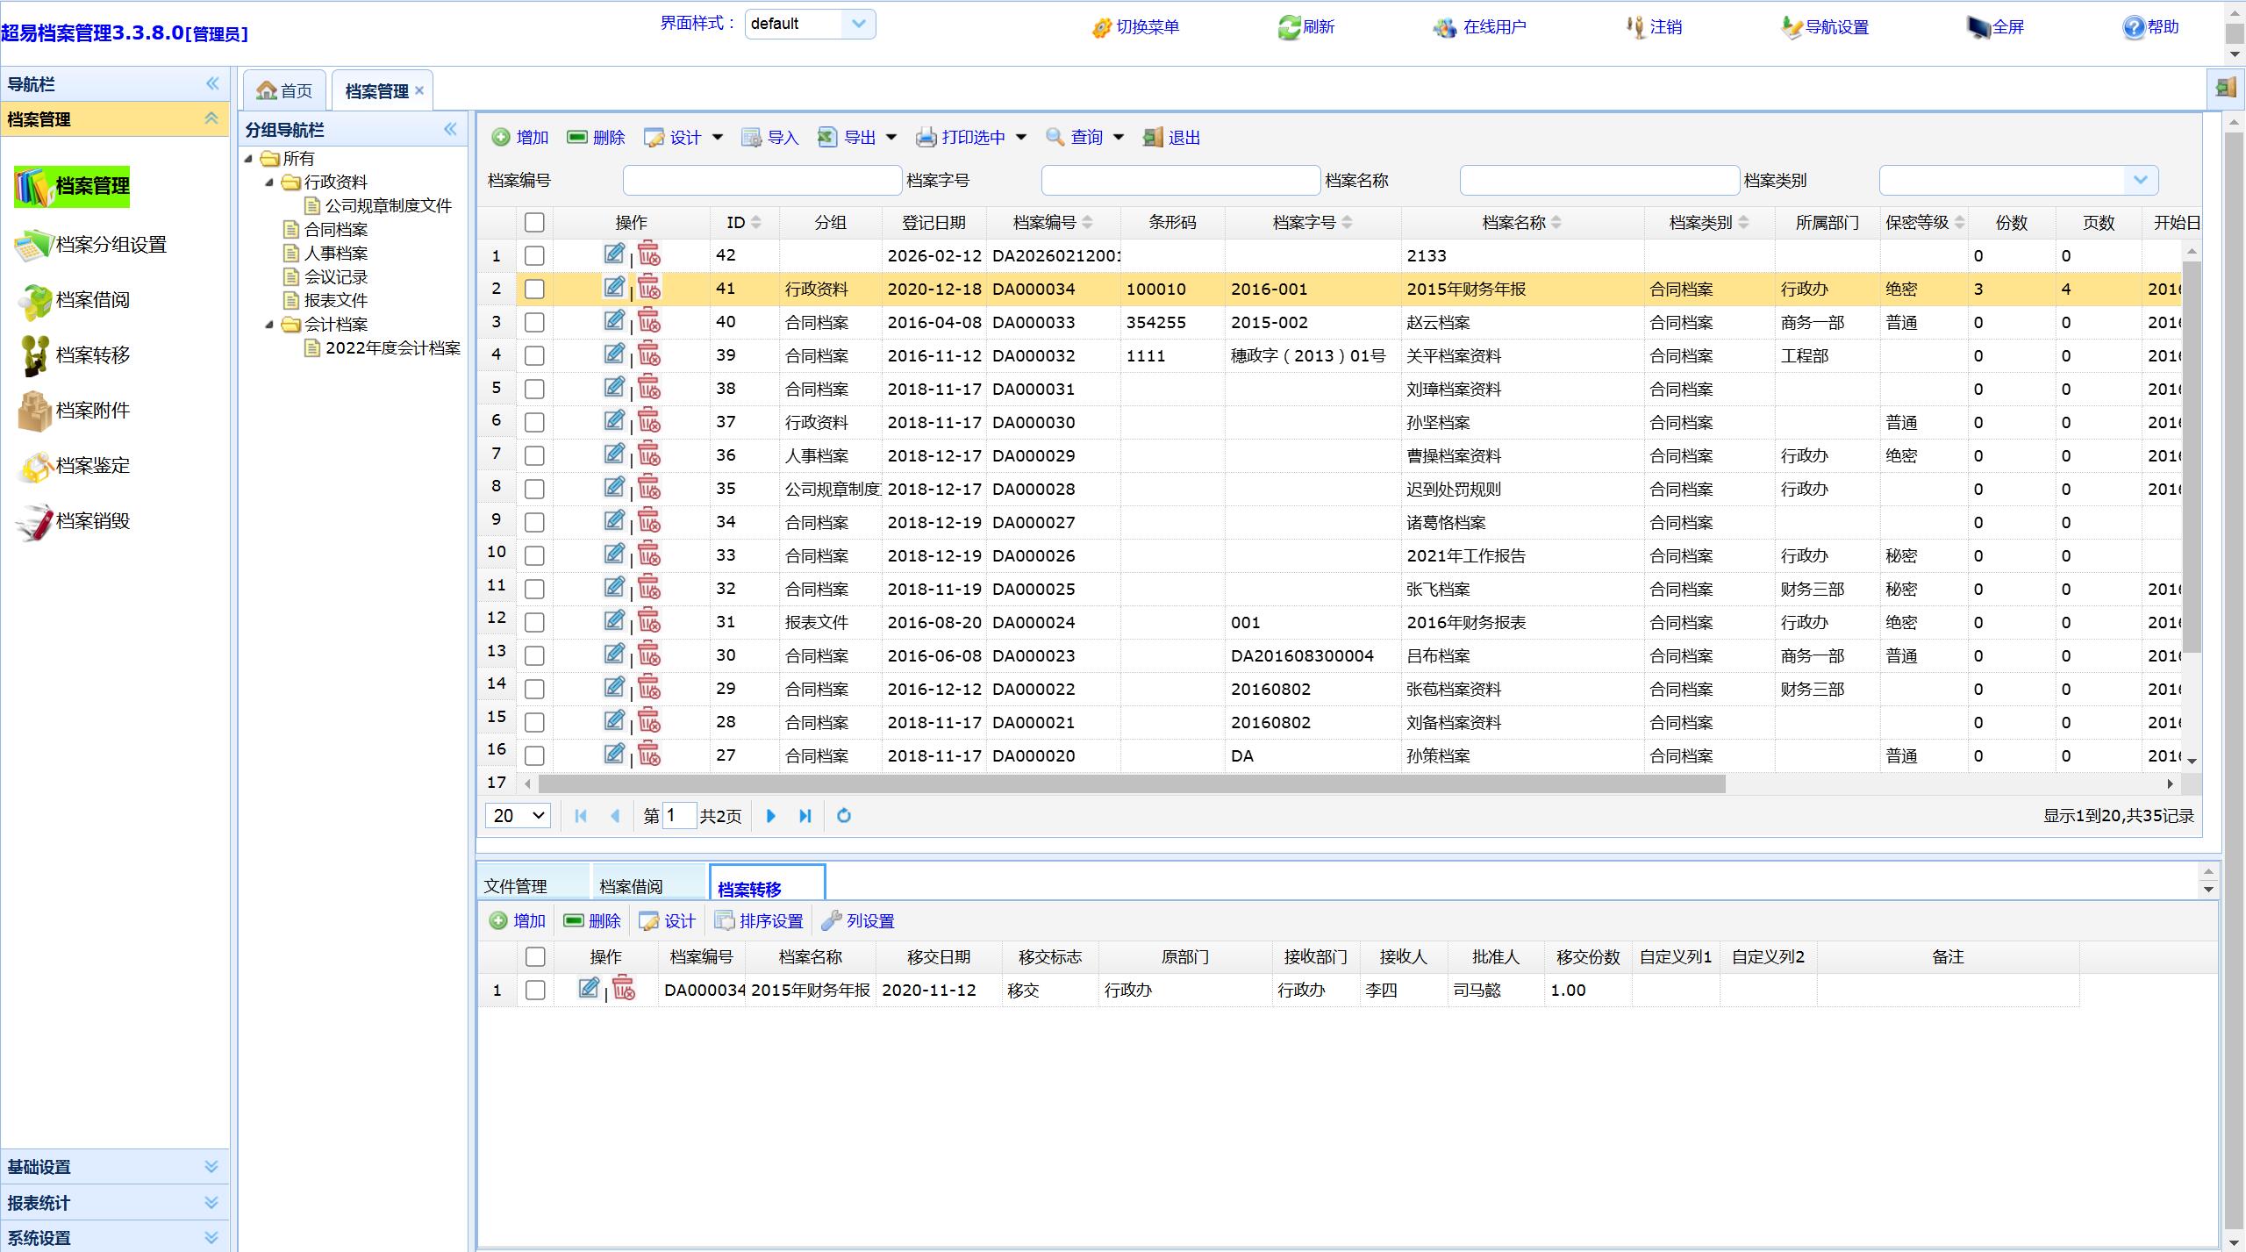Open the 界面样式 default dropdown
Viewport: 2246px width, 1252px height.
[858, 24]
